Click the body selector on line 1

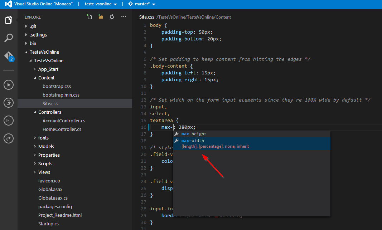(156, 25)
